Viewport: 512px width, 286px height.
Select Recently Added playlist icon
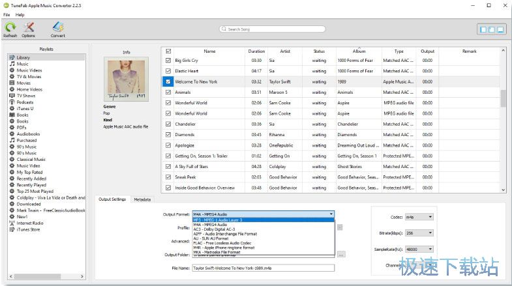point(12,179)
